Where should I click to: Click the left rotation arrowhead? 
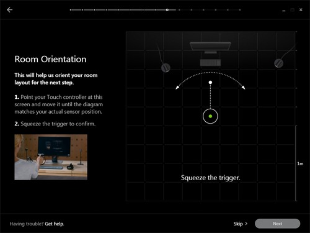pyautogui.click(x=177, y=88)
